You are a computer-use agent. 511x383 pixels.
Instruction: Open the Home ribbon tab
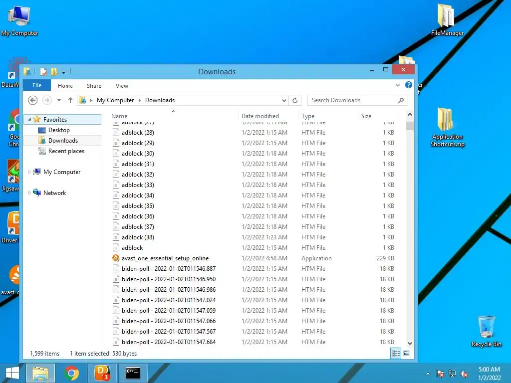pyautogui.click(x=65, y=86)
